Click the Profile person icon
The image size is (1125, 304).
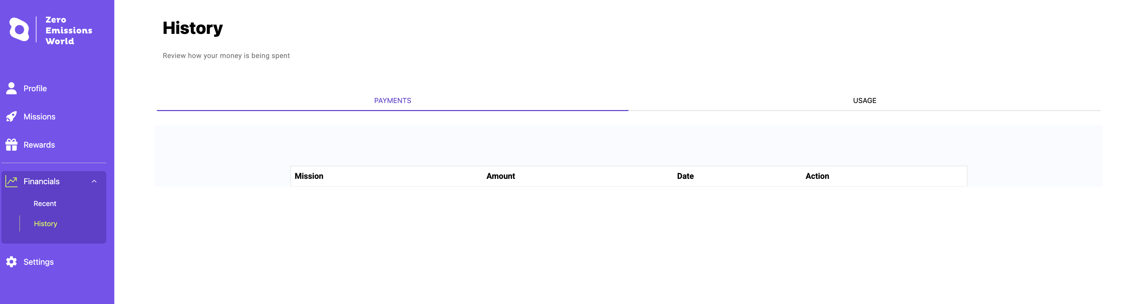pos(11,88)
